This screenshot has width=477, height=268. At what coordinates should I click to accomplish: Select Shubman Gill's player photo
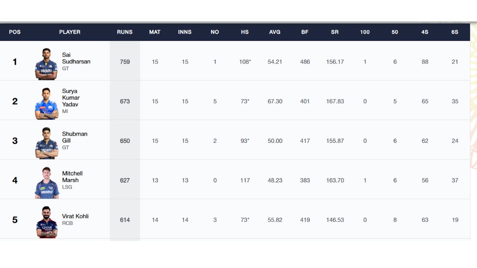(x=47, y=143)
